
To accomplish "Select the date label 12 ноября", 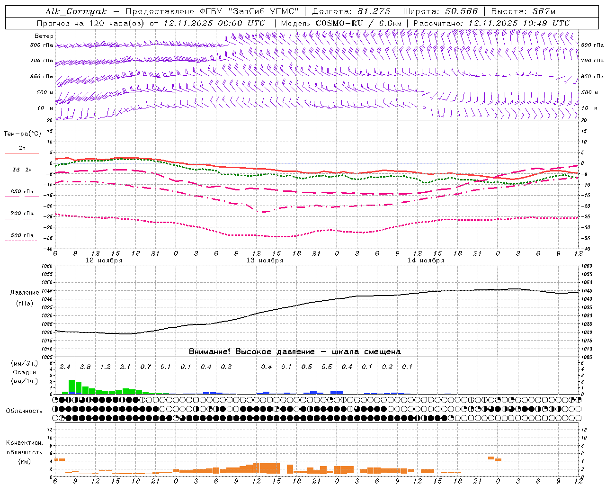I will (104, 260).
